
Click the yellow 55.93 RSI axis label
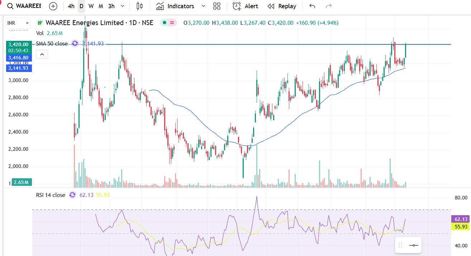coord(461,226)
